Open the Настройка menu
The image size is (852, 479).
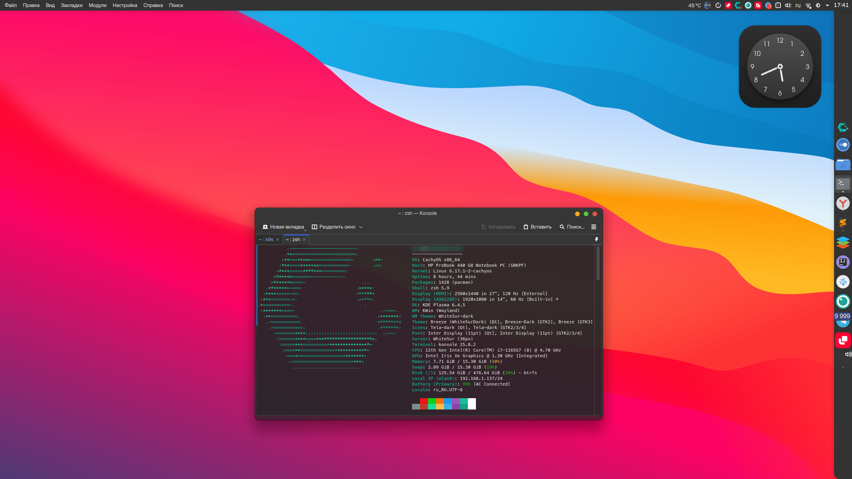click(x=125, y=5)
